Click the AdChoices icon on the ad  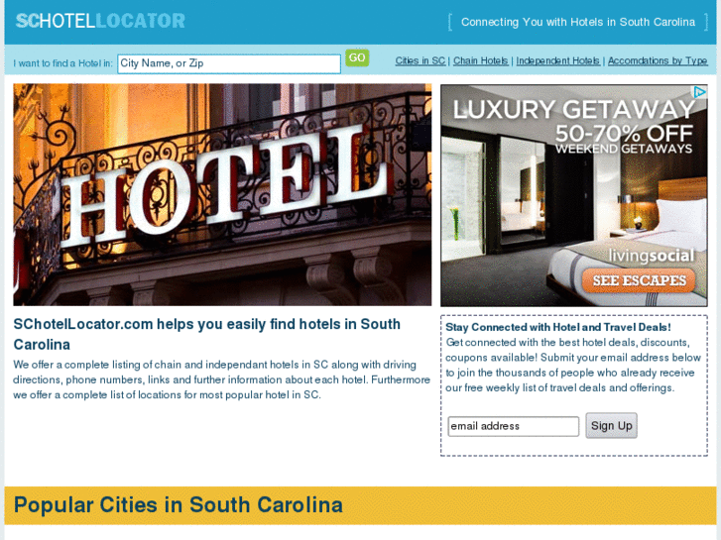(x=700, y=92)
